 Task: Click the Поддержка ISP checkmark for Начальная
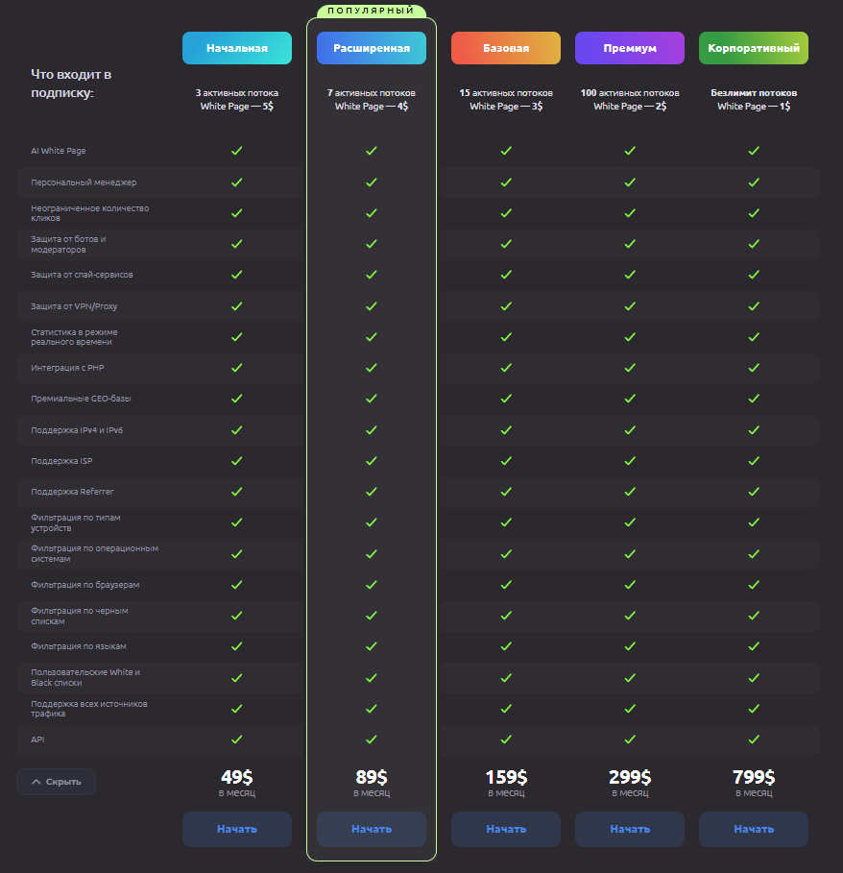(x=237, y=461)
